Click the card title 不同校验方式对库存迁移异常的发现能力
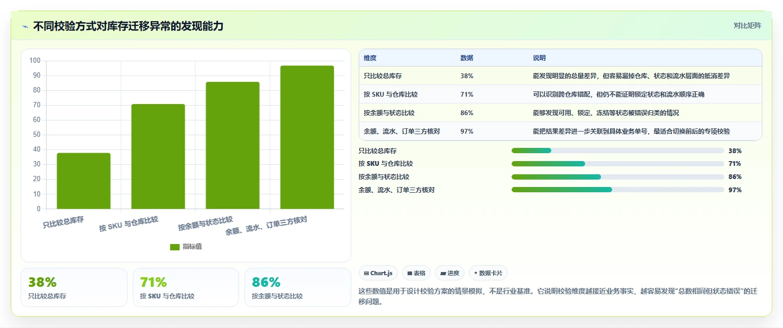This screenshot has width=783, height=328. pos(128,26)
